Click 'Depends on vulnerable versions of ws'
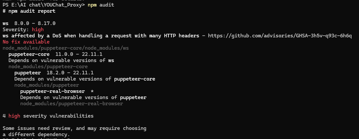The image size is (359, 139). [x=61, y=60]
